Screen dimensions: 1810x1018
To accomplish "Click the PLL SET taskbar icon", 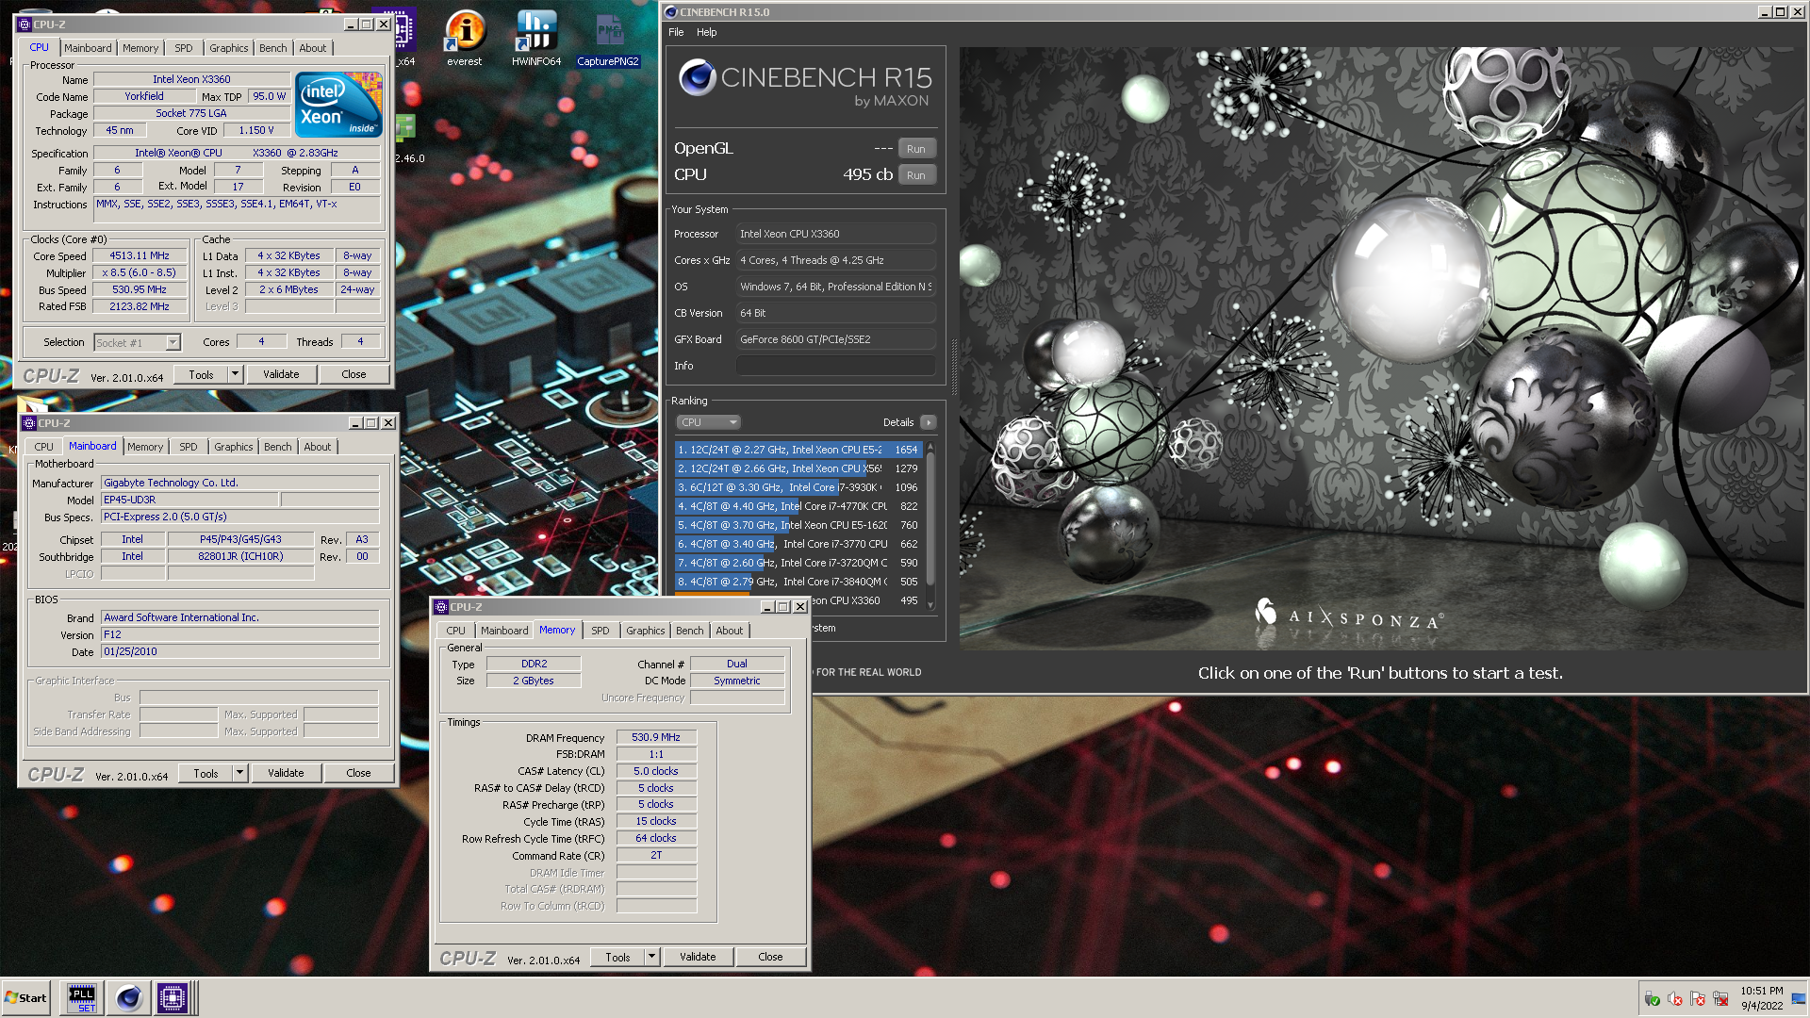I will click(x=82, y=997).
